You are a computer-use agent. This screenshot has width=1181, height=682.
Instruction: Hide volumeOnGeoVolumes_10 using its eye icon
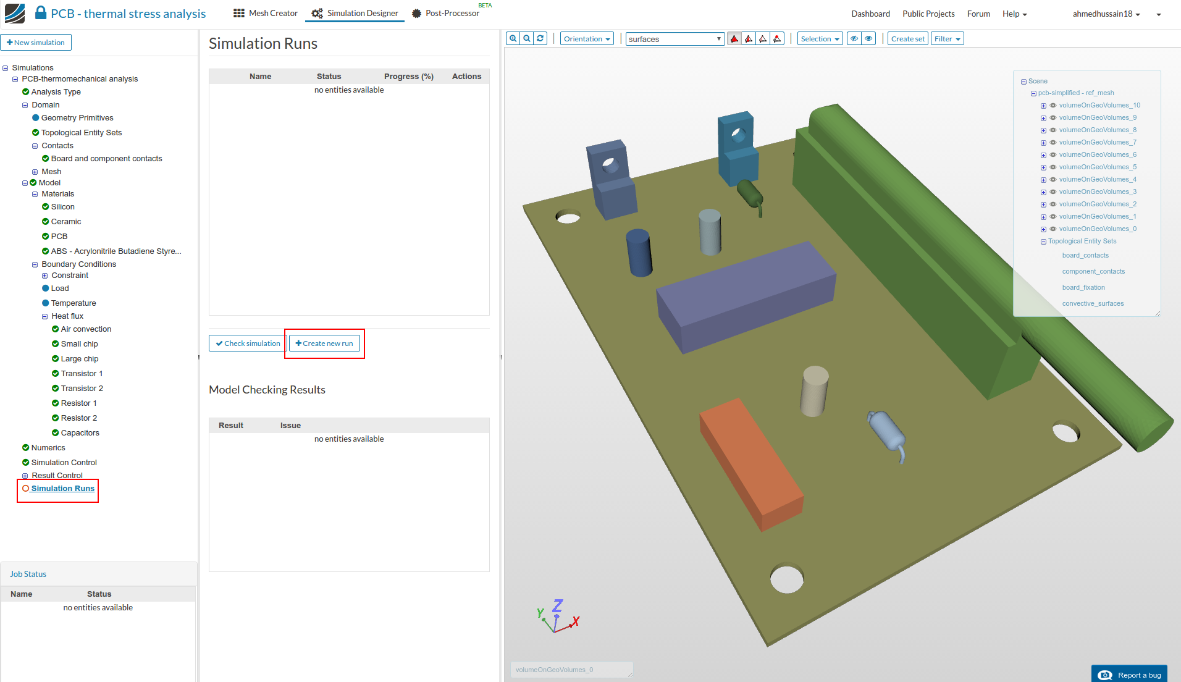1053,106
